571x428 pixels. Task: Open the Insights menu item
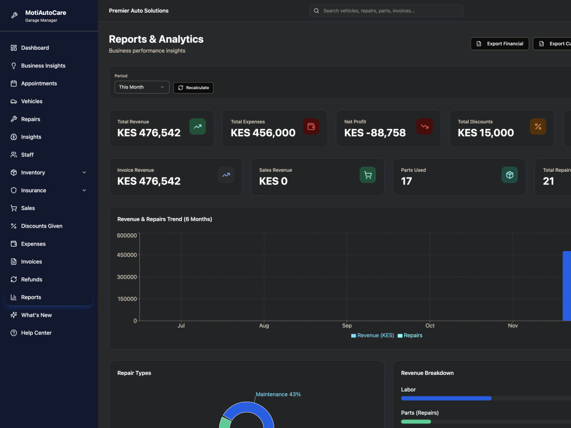[49, 137]
